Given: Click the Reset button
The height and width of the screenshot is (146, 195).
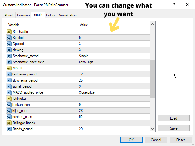Looking at the screenshot, I should click(x=181, y=140).
